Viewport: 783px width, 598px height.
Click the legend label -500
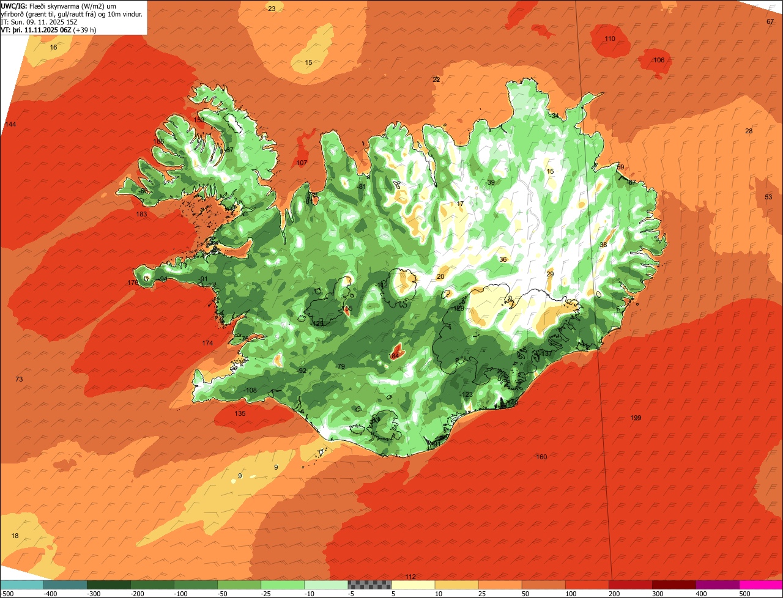pyautogui.click(x=7, y=594)
